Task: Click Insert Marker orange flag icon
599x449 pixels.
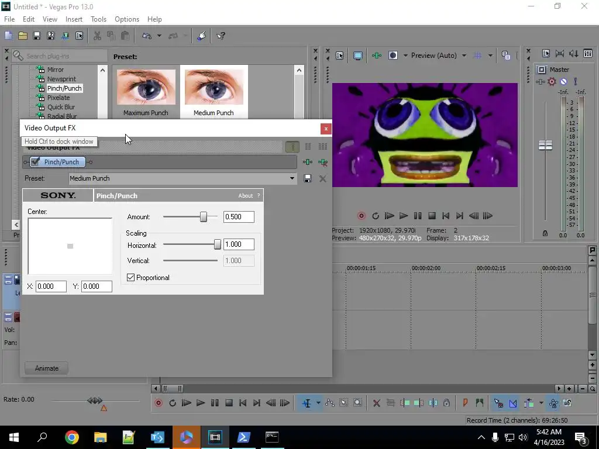Action: click(x=465, y=403)
